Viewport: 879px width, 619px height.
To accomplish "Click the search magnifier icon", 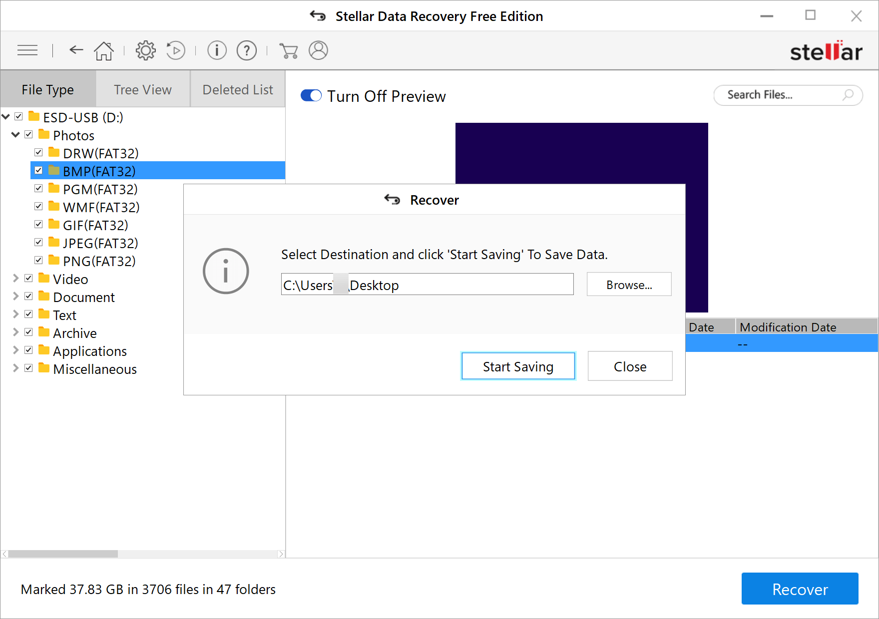I will pos(848,95).
